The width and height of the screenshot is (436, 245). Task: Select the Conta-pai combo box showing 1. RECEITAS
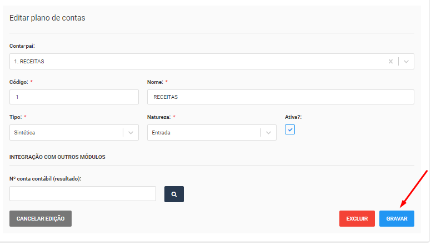[x=212, y=62]
